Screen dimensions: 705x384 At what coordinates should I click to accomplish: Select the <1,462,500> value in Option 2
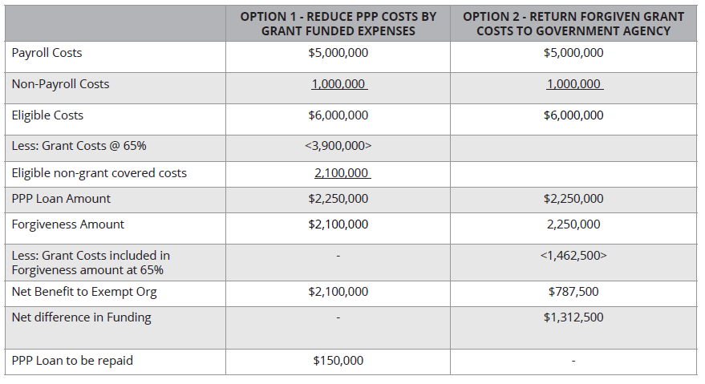573,256
